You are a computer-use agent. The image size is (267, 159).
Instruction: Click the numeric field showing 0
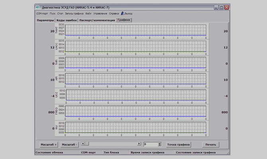click(151, 144)
